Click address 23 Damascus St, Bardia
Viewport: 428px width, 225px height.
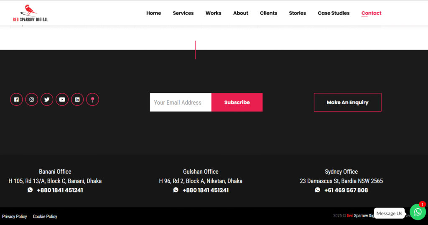click(x=341, y=181)
